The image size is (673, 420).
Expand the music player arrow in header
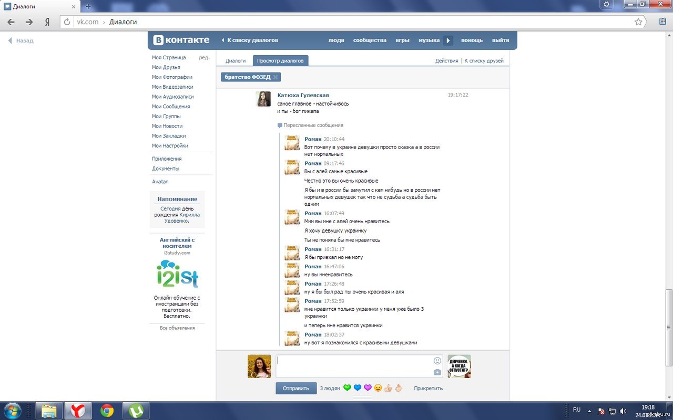click(x=448, y=40)
